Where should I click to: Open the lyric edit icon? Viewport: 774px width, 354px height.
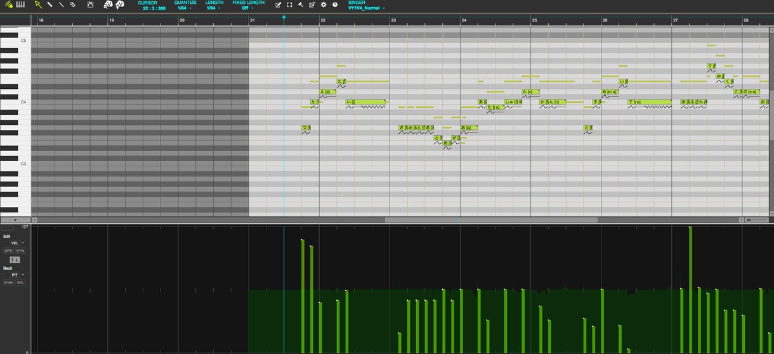(279, 4)
